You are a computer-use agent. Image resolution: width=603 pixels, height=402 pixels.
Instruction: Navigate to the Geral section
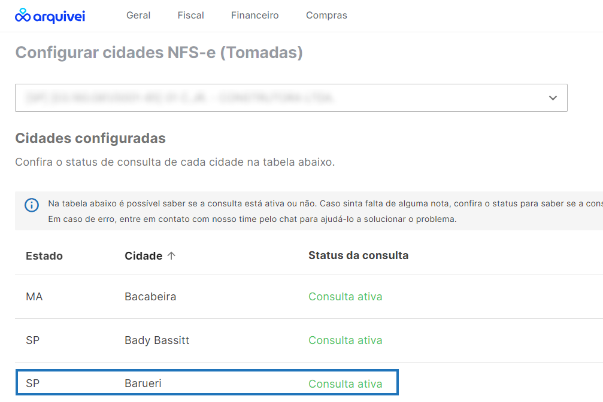(138, 16)
